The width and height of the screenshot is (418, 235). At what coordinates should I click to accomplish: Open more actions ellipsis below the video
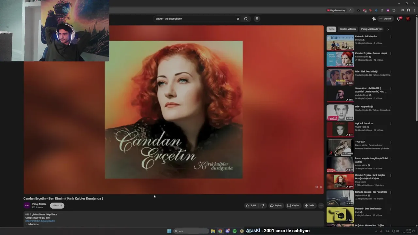(x=321, y=206)
